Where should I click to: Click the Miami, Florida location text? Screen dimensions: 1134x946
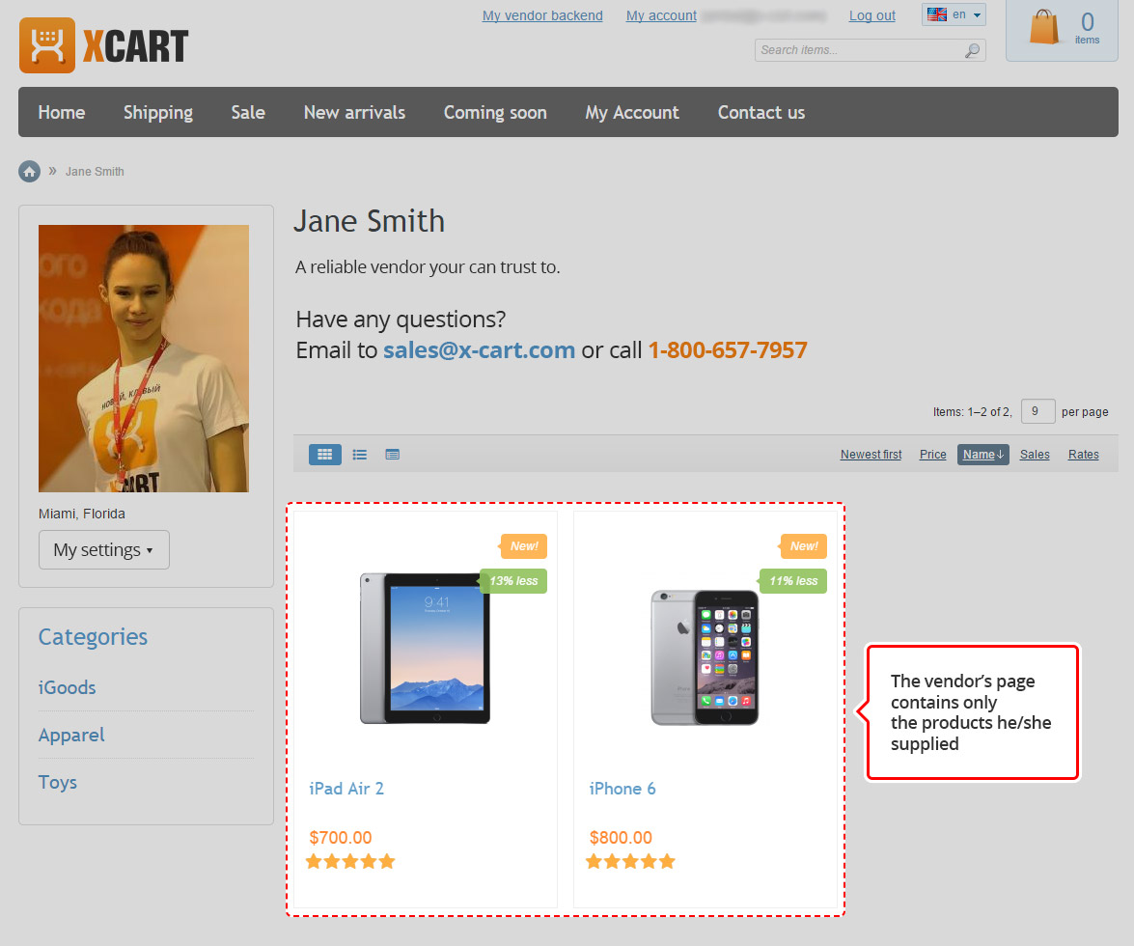[x=82, y=514]
